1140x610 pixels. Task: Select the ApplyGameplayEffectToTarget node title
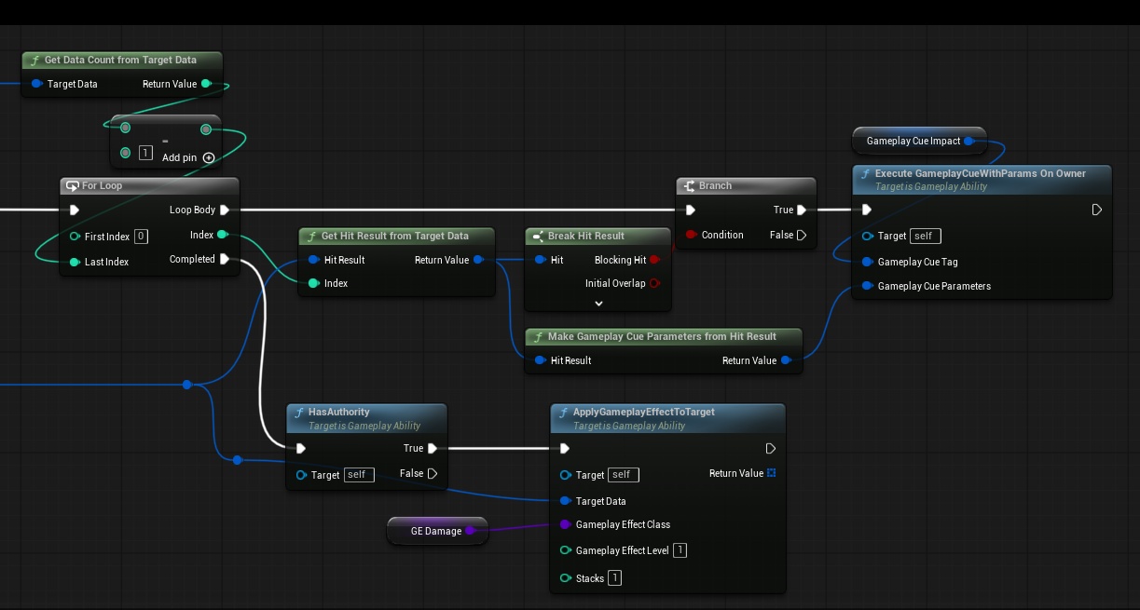643,412
